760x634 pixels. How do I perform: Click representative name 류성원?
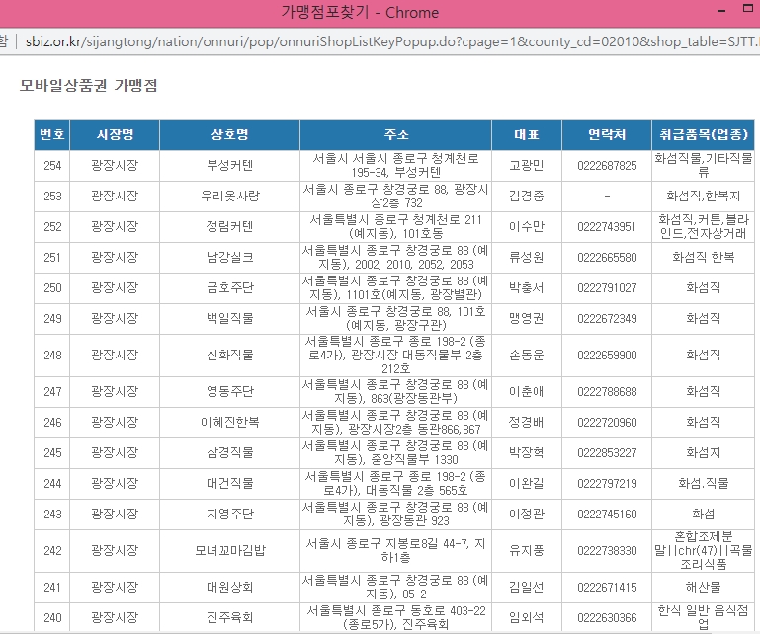pyautogui.click(x=527, y=257)
